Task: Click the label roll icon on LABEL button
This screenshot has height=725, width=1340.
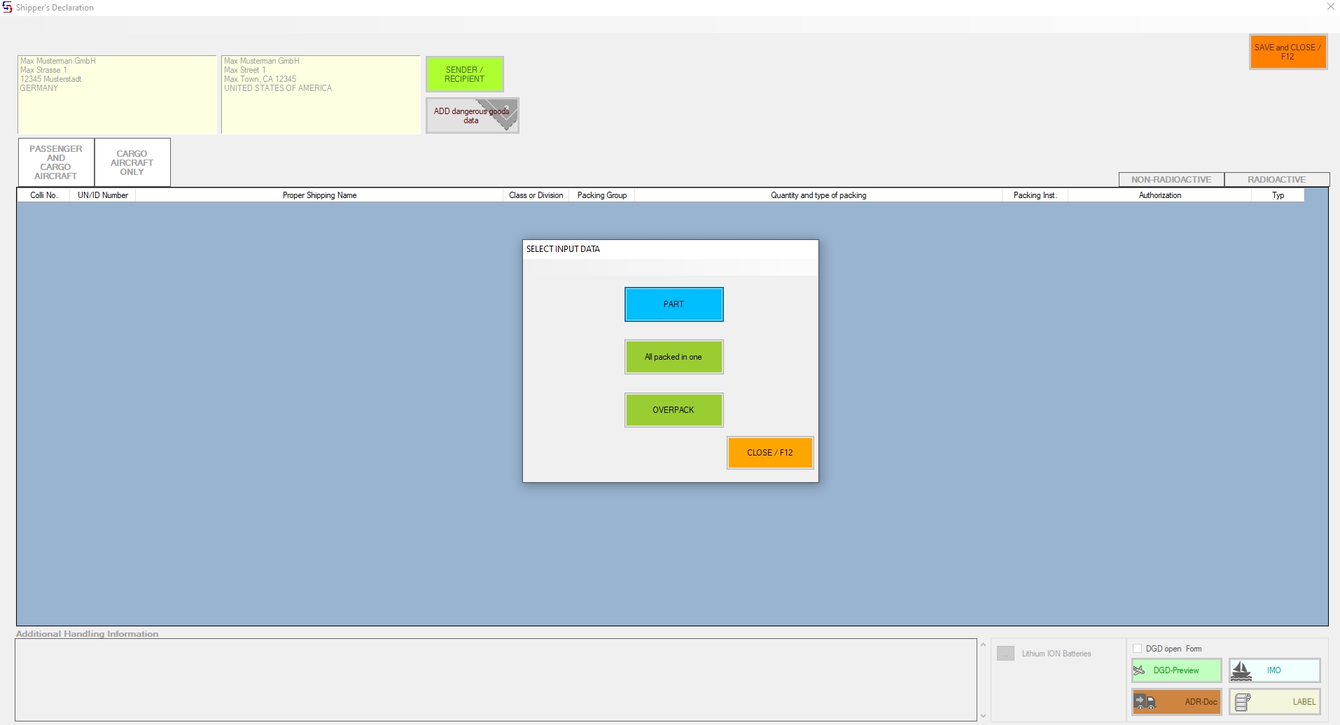Action: pyautogui.click(x=1243, y=702)
